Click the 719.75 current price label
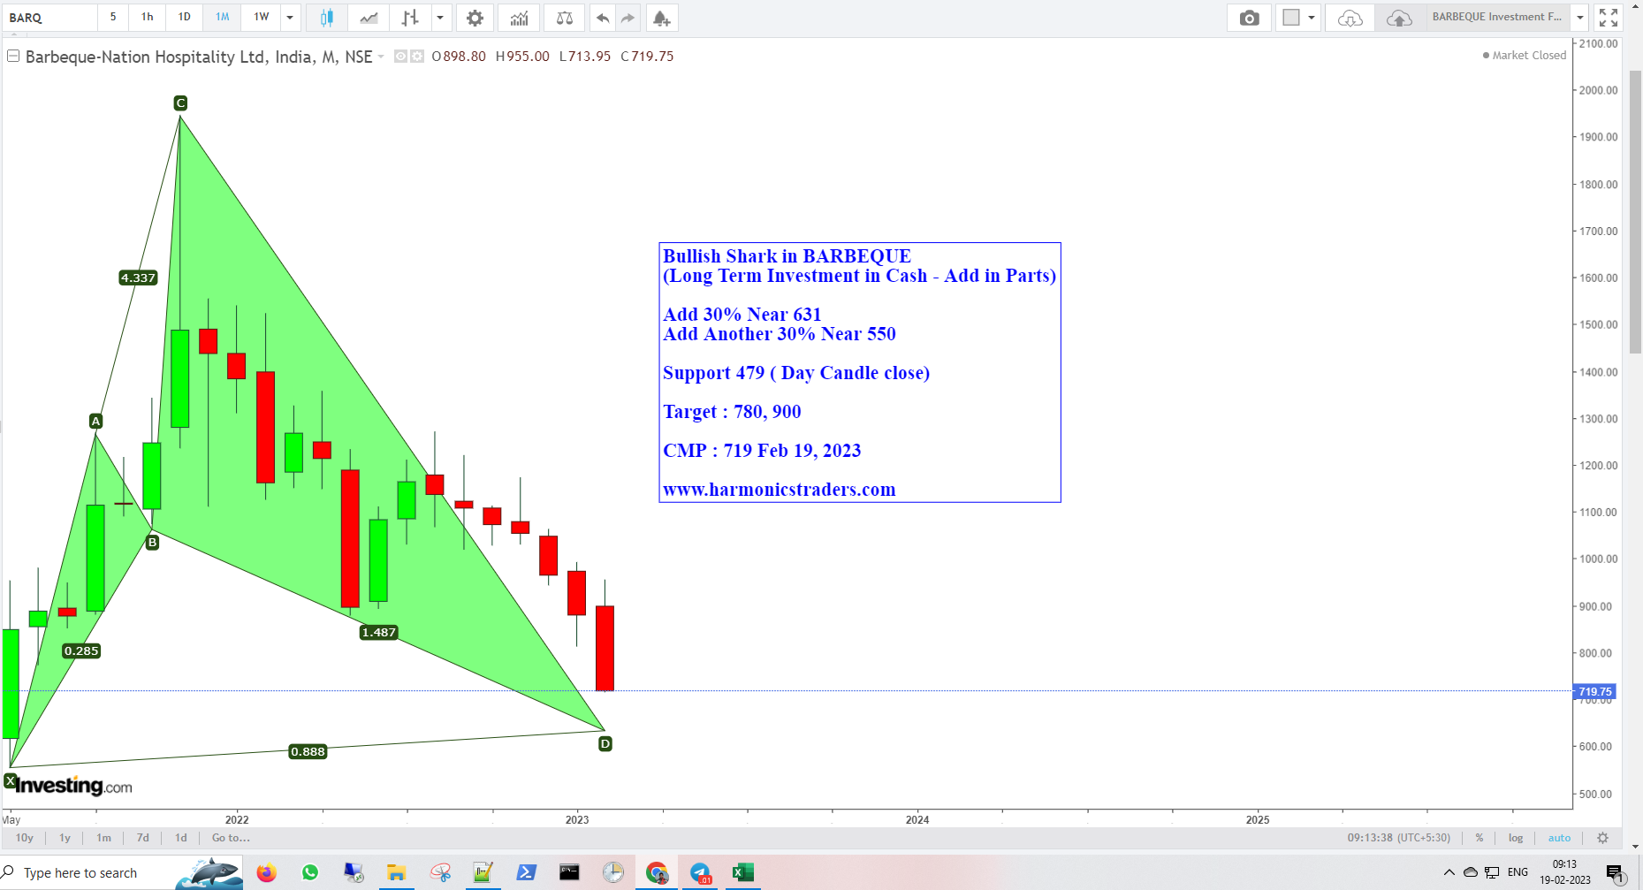1643x890 pixels. coord(1595,692)
